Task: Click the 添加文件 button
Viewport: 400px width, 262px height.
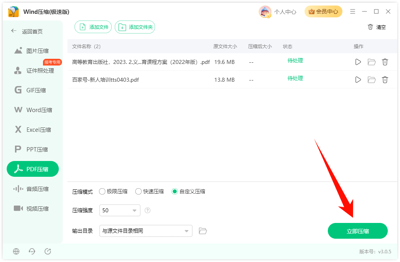Action: coord(93,27)
